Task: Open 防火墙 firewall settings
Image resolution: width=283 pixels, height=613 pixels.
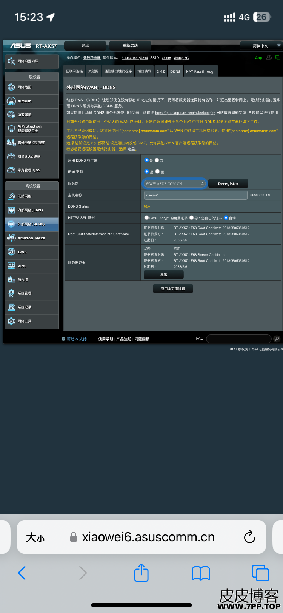Action: pyautogui.click(x=32, y=280)
